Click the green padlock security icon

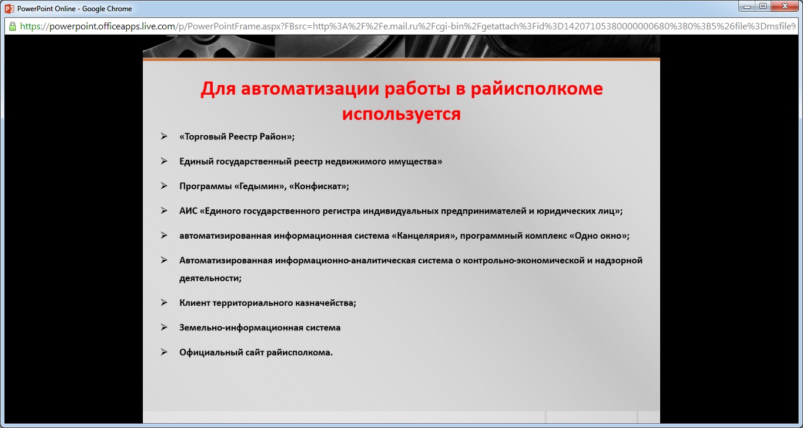(12, 26)
